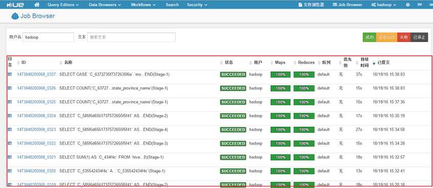Click name 'SELECT SUM(1) AS `C_434f4c`' row
The width and height of the screenshot is (433, 188).
point(112,157)
